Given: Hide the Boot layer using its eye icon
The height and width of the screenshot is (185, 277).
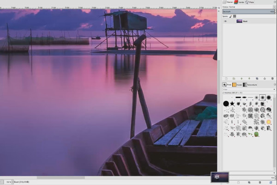Looking at the screenshot, I should coord(225,21).
